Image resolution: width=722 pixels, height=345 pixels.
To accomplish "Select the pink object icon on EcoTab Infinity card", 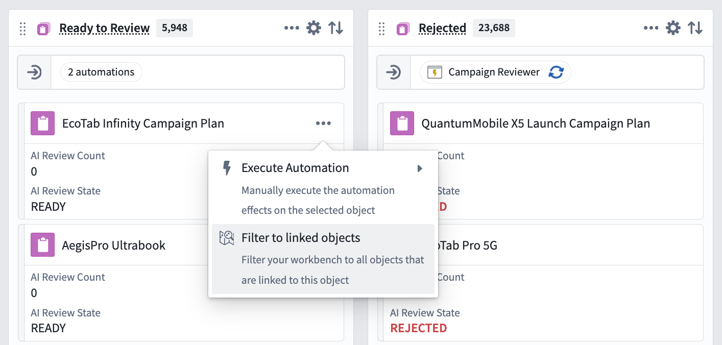I will pos(42,123).
